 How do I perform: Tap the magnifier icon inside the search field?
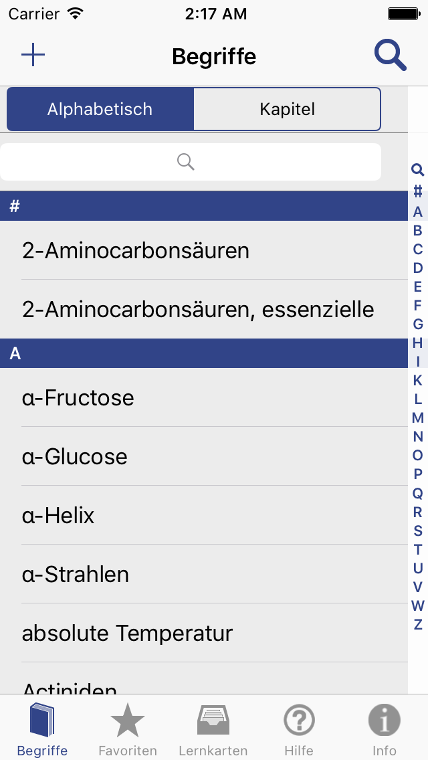(185, 162)
